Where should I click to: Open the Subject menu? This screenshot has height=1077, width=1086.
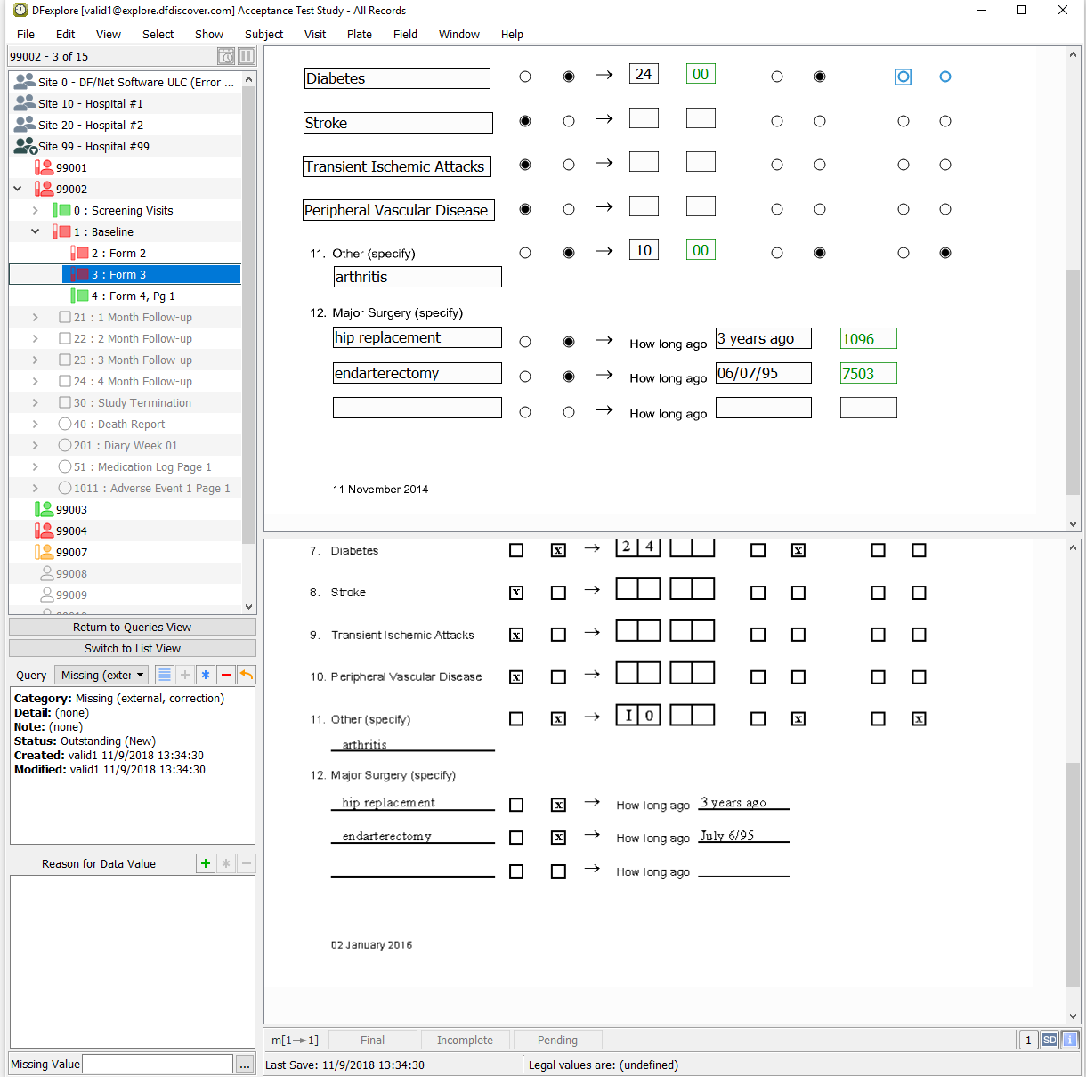click(x=263, y=34)
